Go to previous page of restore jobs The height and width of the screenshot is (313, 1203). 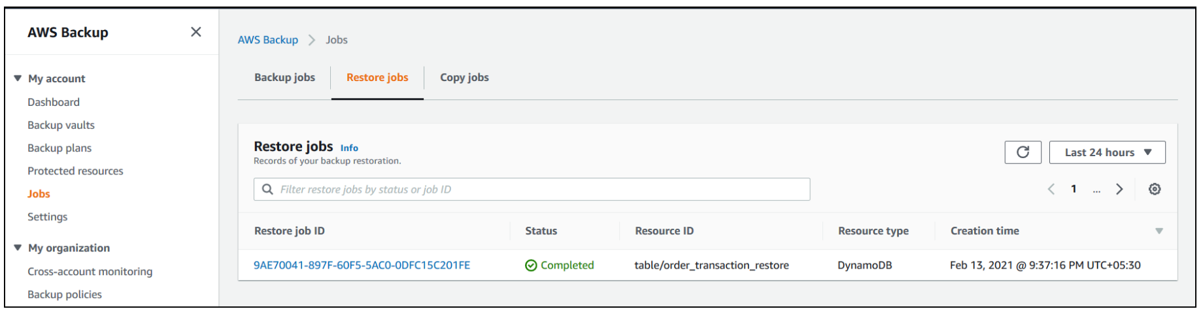(1051, 189)
